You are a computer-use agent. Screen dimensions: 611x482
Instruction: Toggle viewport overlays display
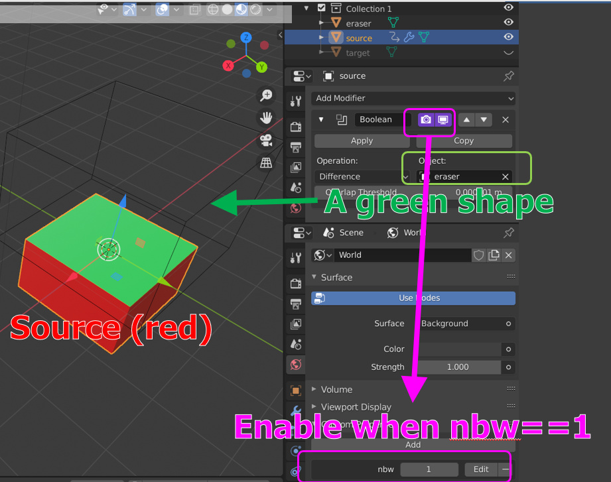162,9
